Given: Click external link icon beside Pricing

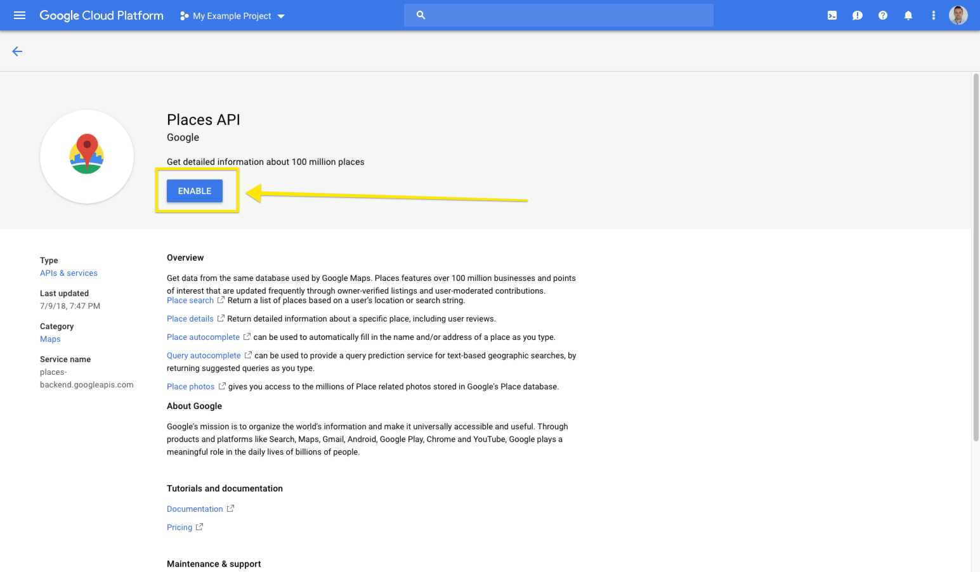Looking at the screenshot, I should [x=199, y=527].
